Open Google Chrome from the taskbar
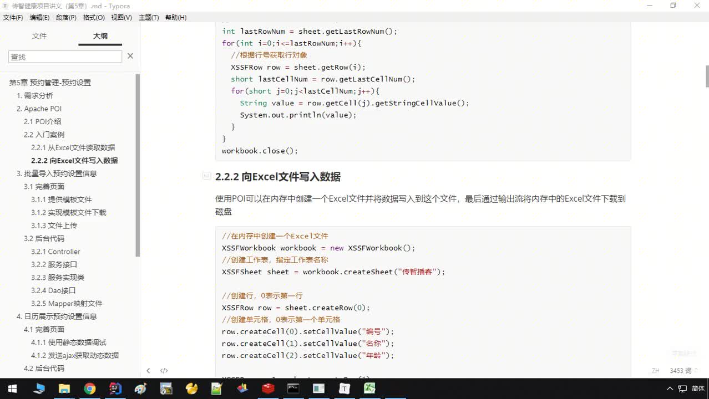The height and width of the screenshot is (399, 709). click(x=90, y=388)
